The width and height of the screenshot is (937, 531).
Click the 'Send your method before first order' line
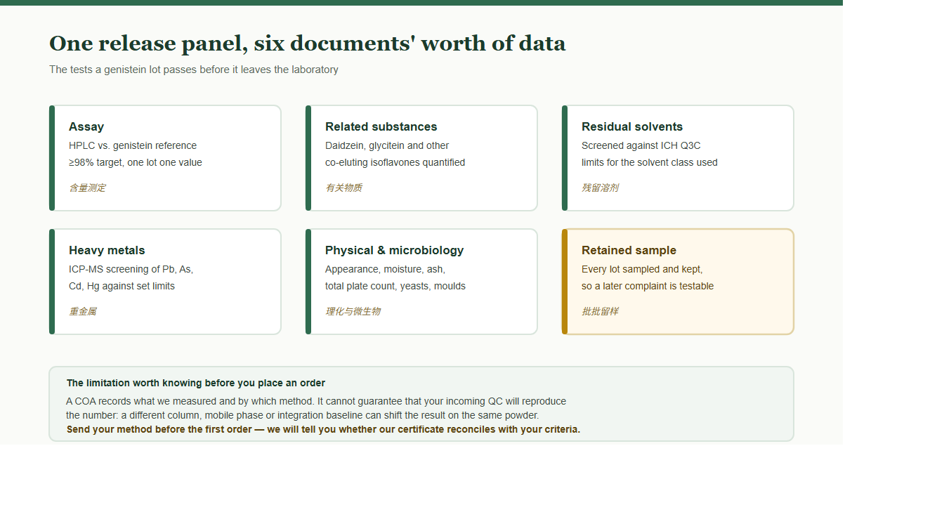click(x=323, y=429)
